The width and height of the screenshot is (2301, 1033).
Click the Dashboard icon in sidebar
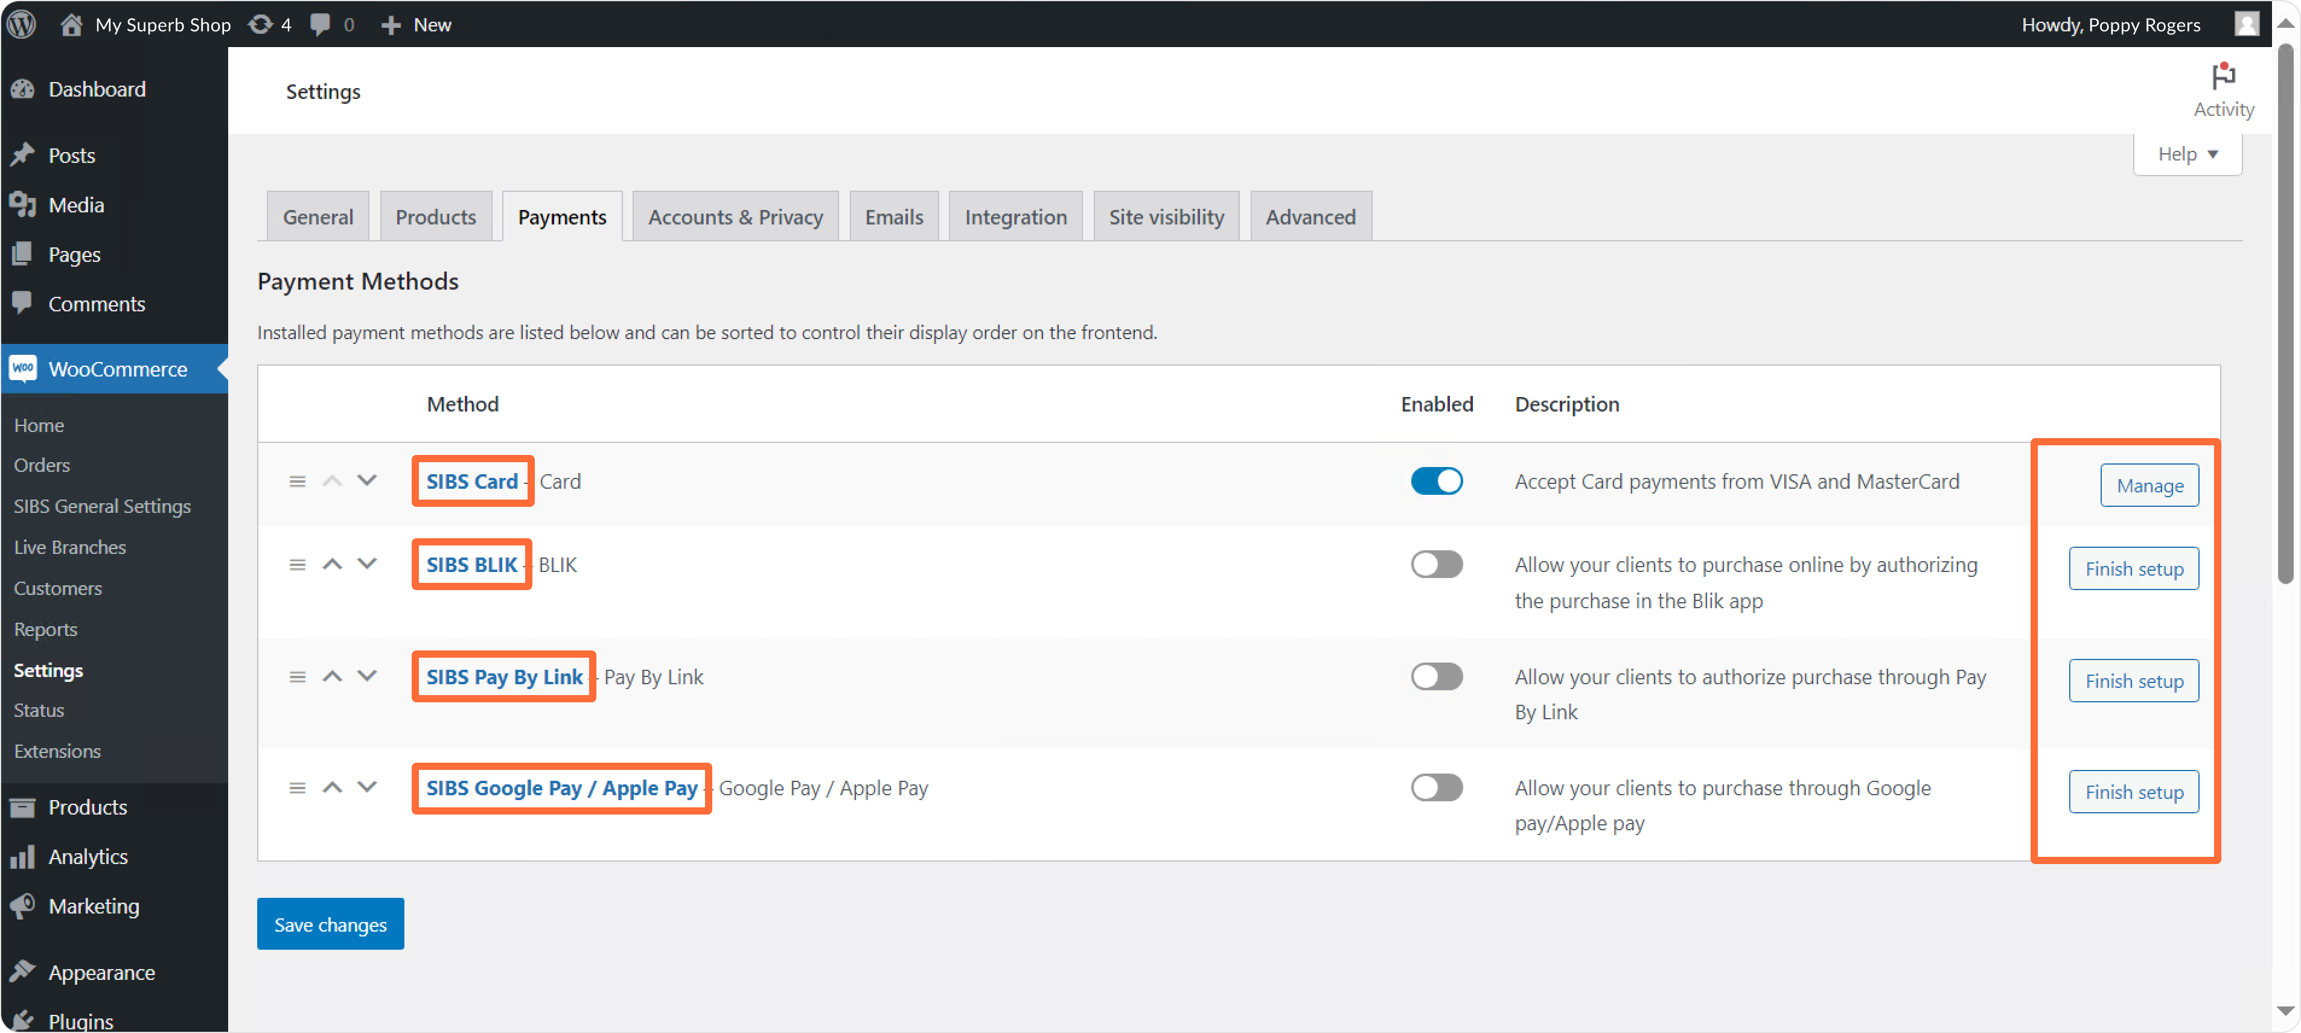click(23, 89)
